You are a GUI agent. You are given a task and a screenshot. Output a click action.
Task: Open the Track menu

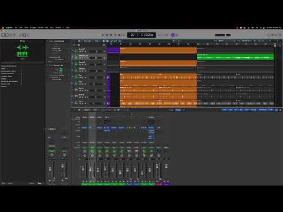pos(26,28)
